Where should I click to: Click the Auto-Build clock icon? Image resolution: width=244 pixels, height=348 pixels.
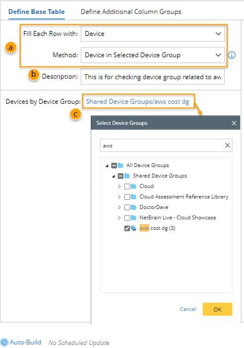(x=4, y=342)
